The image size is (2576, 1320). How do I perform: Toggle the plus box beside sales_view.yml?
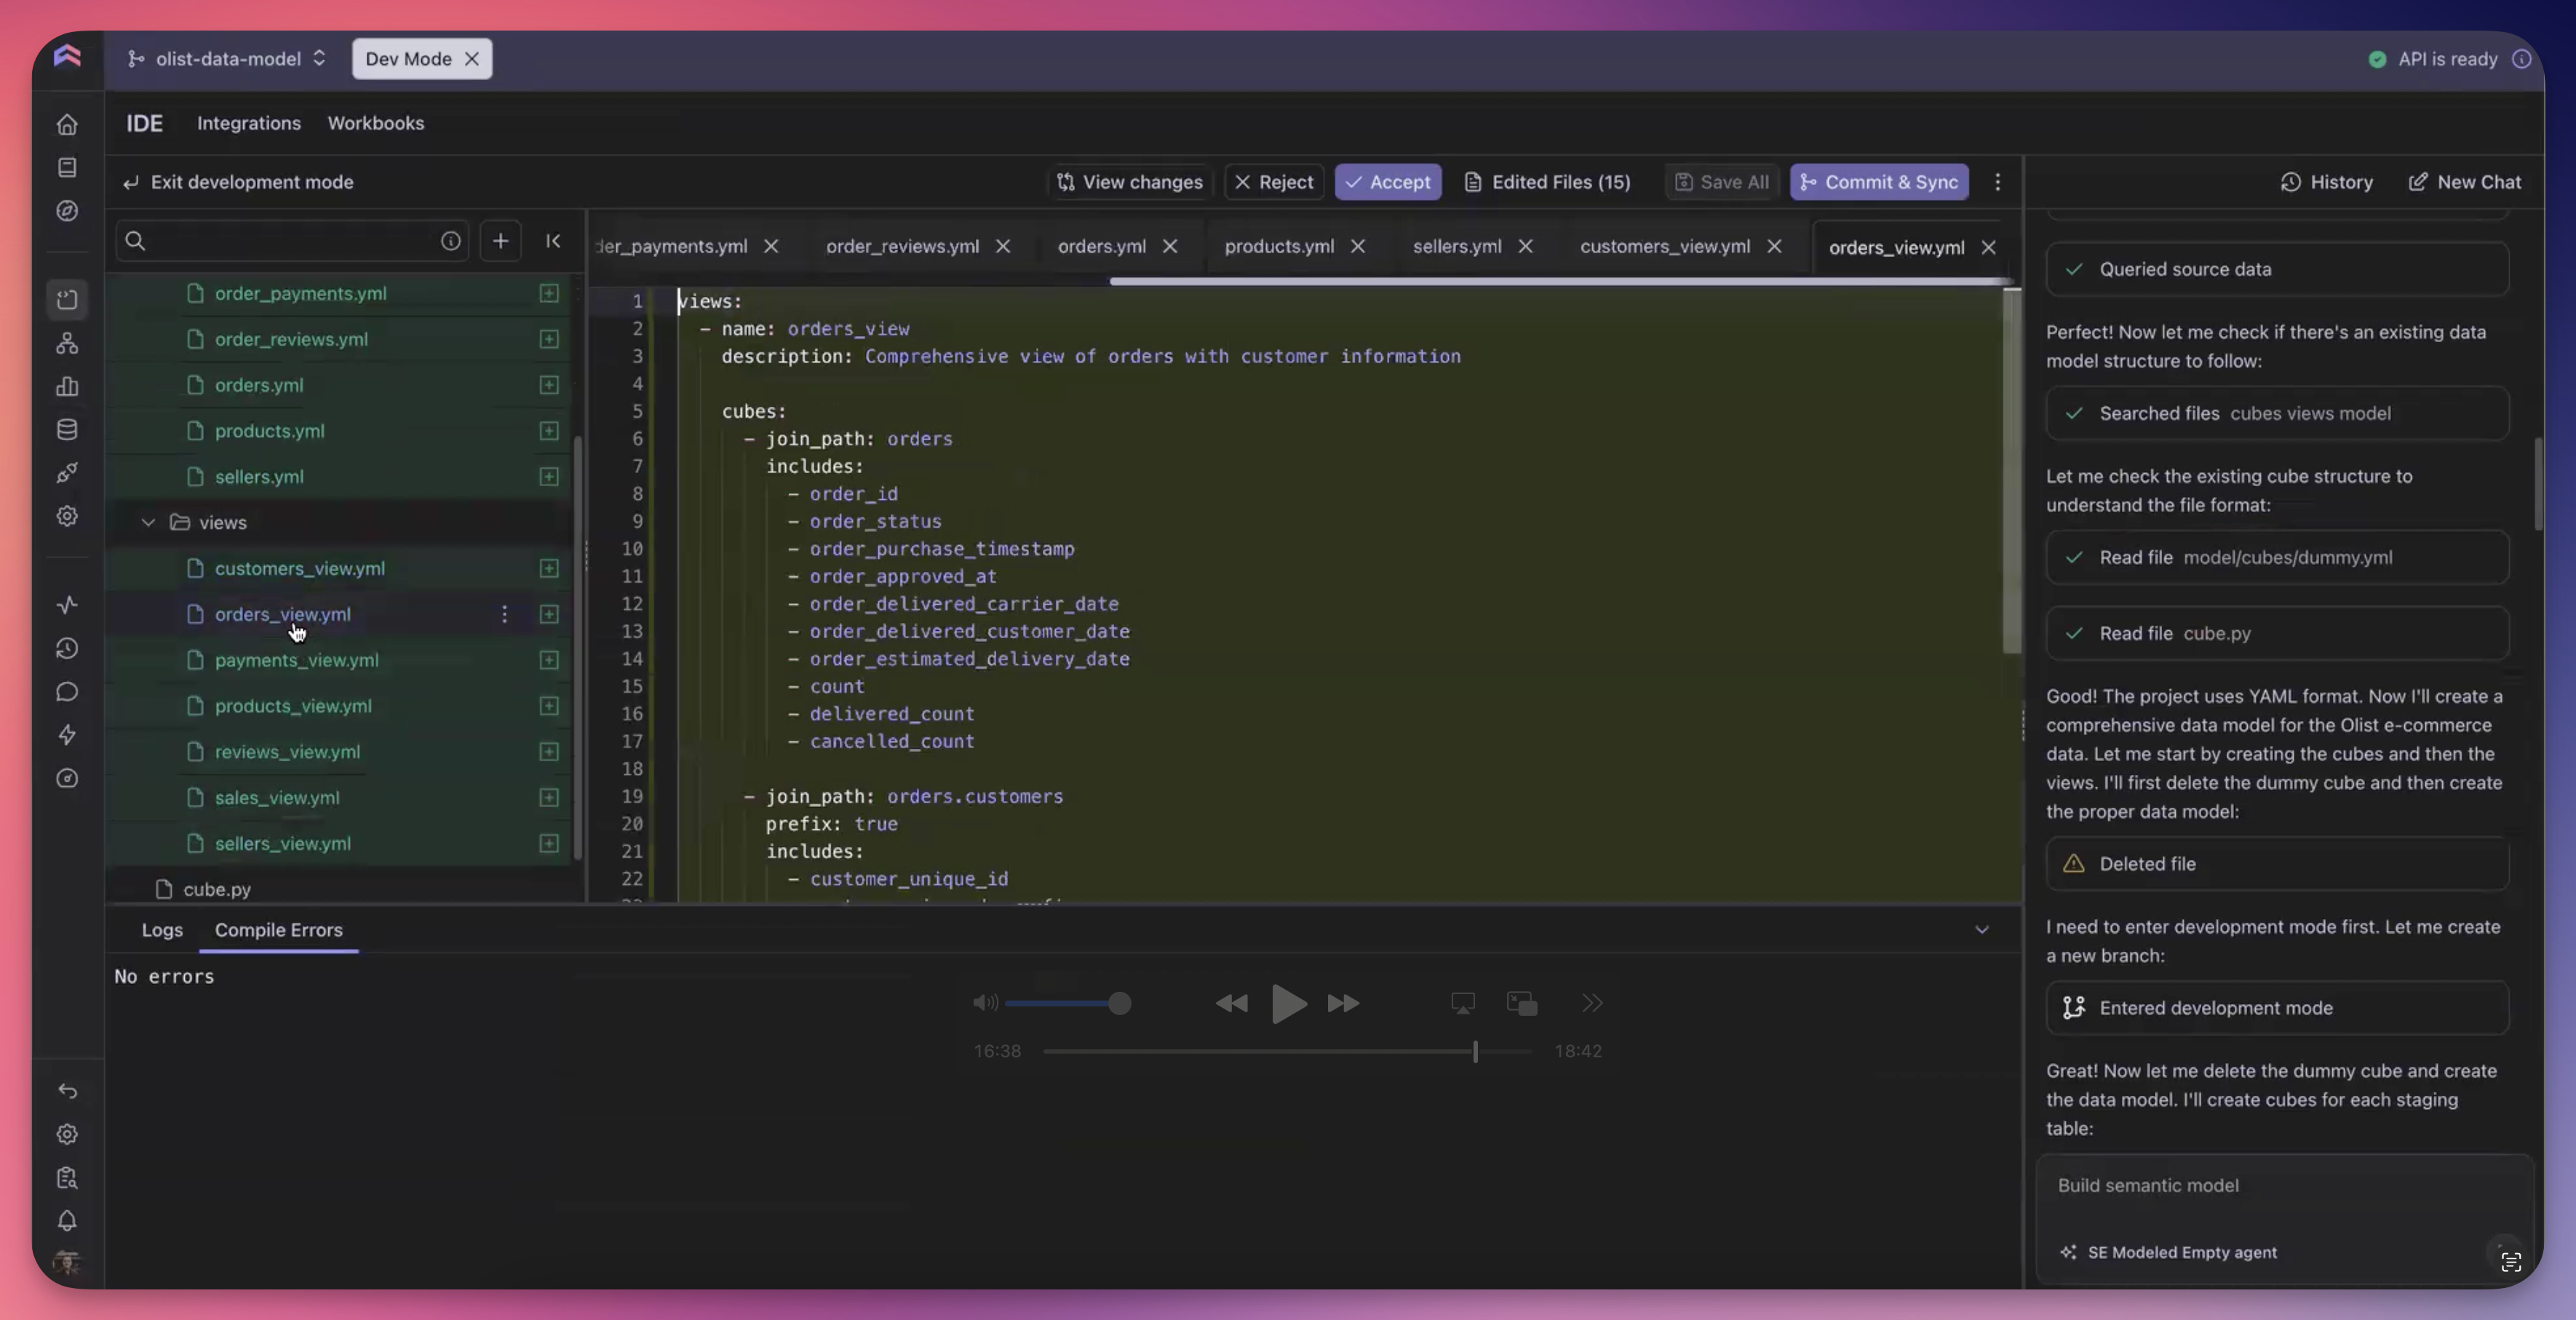tap(549, 798)
